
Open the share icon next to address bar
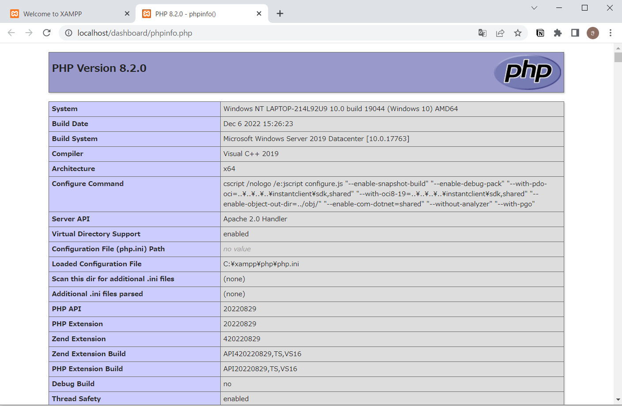pyautogui.click(x=500, y=33)
